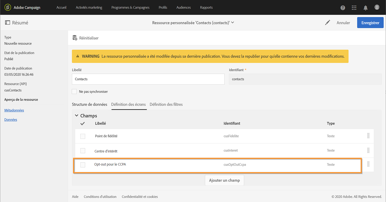Image resolution: width=386 pixels, height=202 pixels.
Task: Open the user profile avatar
Action: pos(377,8)
